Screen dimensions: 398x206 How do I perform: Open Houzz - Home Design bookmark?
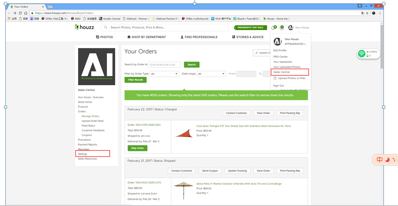(276, 19)
